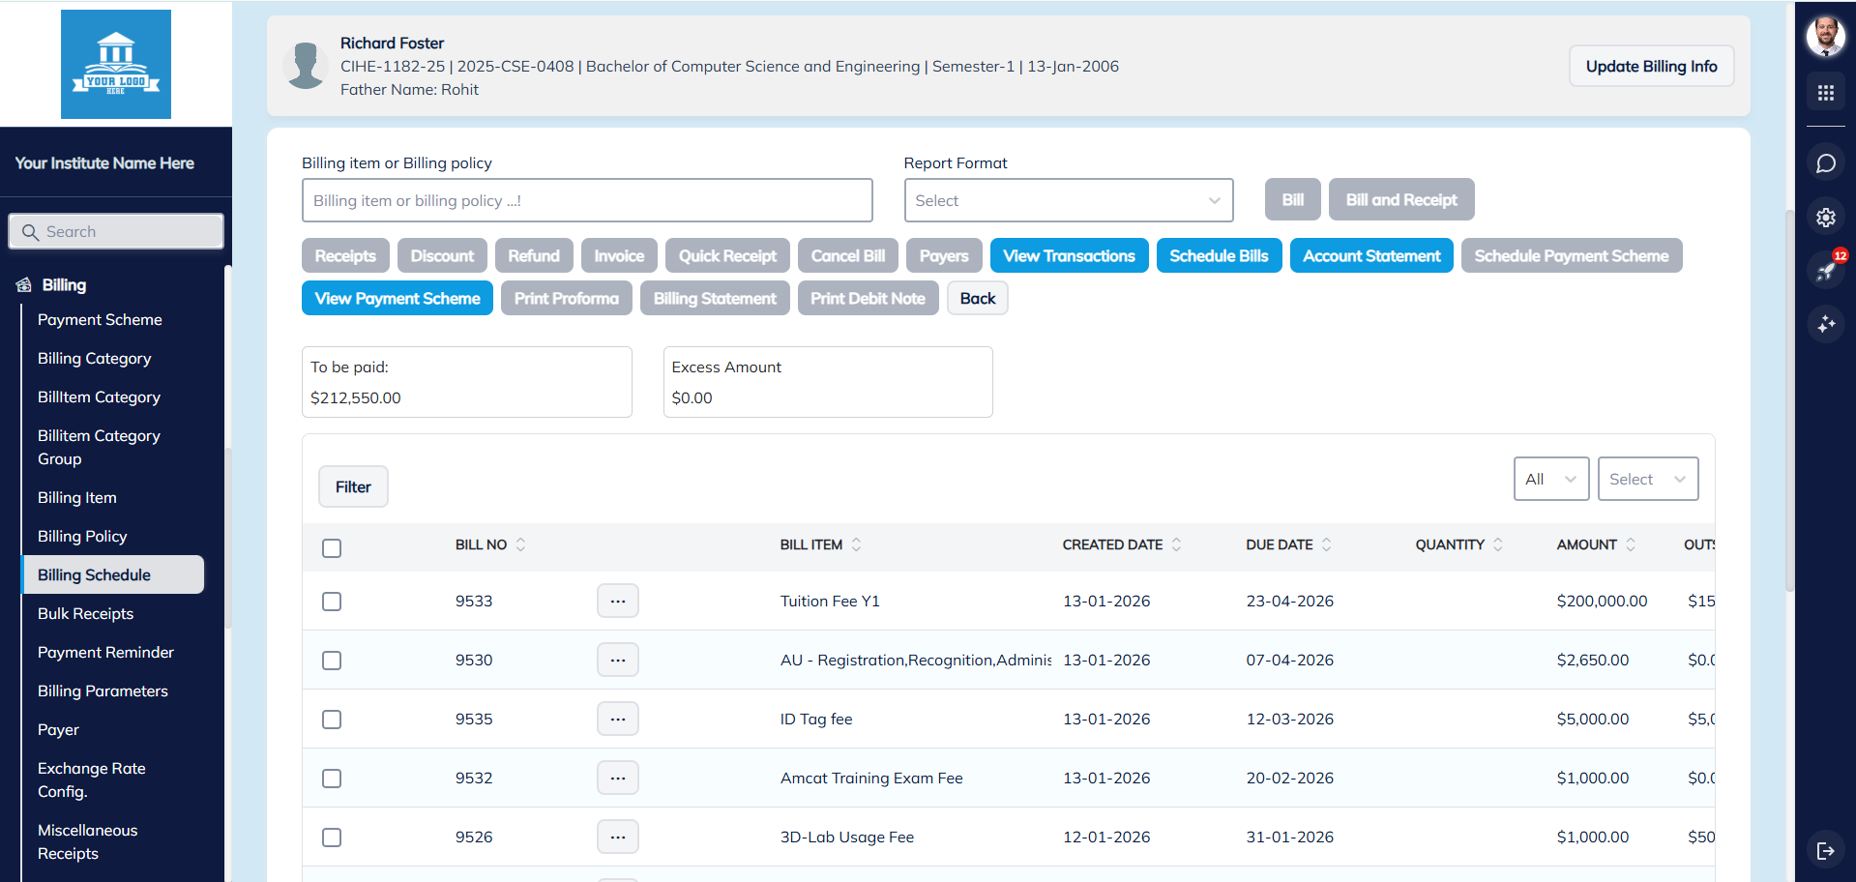The width and height of the screenshot is (1856, 882).
Task: Open Bulk Receipts from the sidebar
Action: pyautogui.click(x=85, y=613)
